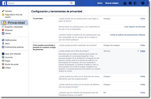Open Seguridad e inicio de sesión

pyautogui.click(x=14, y=16)
